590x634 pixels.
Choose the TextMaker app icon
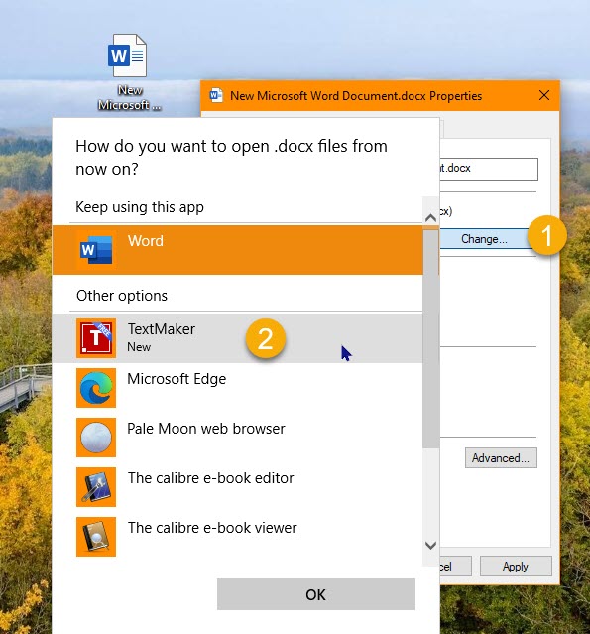pos(96,338)
